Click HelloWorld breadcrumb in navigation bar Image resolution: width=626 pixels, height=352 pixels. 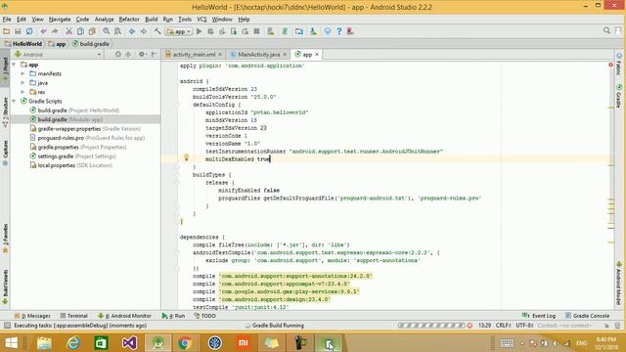pyautogui.click(x=23, y=44)
